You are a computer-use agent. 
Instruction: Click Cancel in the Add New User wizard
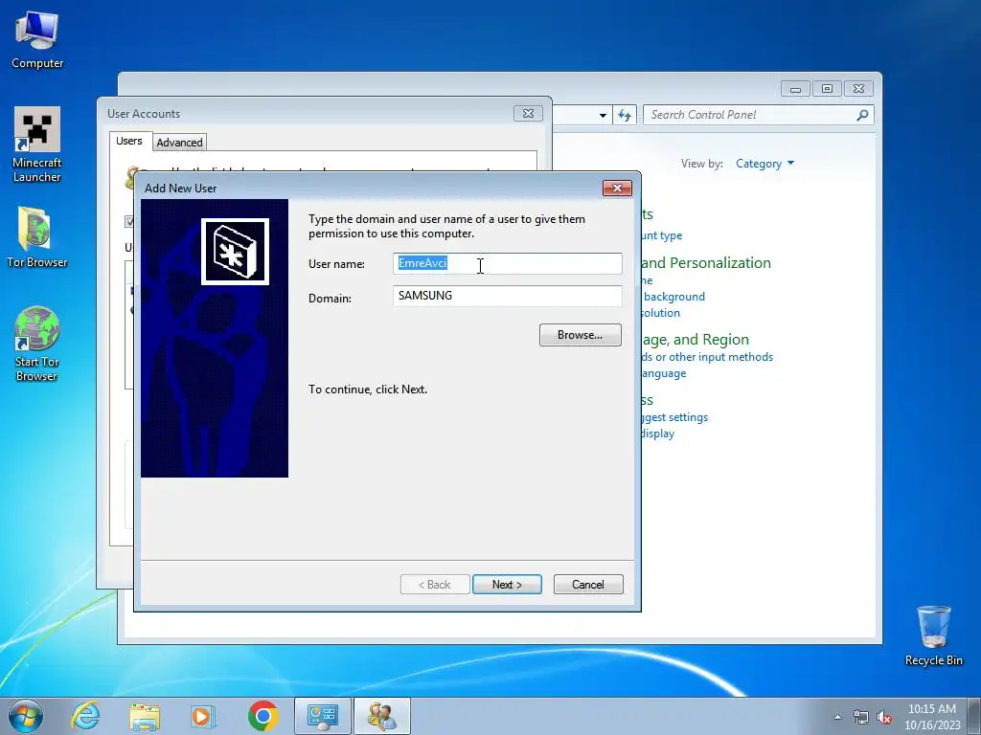point(588,585)
